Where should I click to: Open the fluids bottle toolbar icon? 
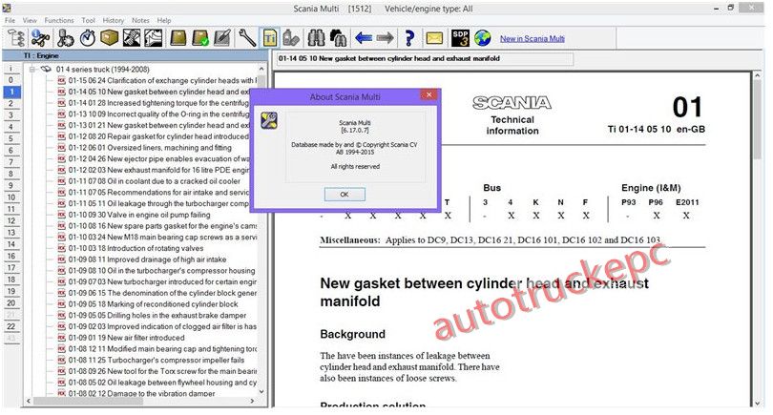pyautogui.click(x=291, y=38)
